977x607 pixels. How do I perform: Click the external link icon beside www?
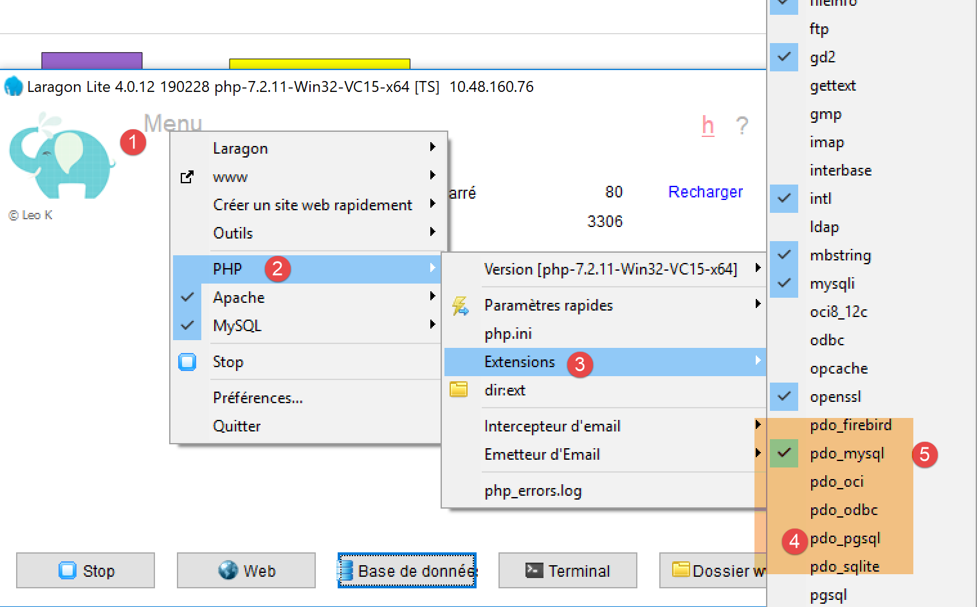tap(187, 177)
